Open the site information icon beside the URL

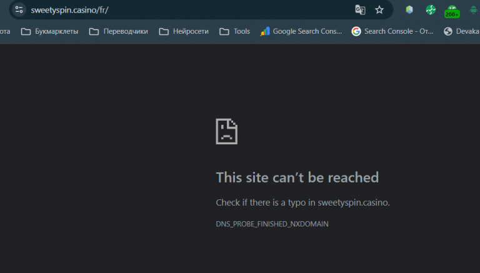pos(19,10)
